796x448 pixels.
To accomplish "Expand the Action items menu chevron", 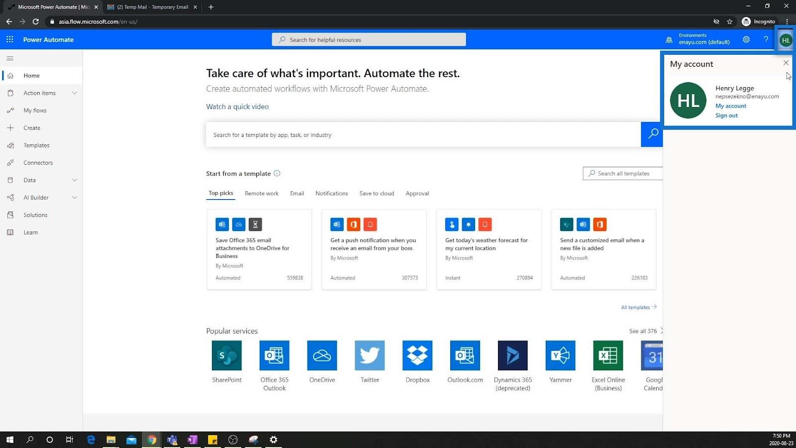I will point(75,93).
